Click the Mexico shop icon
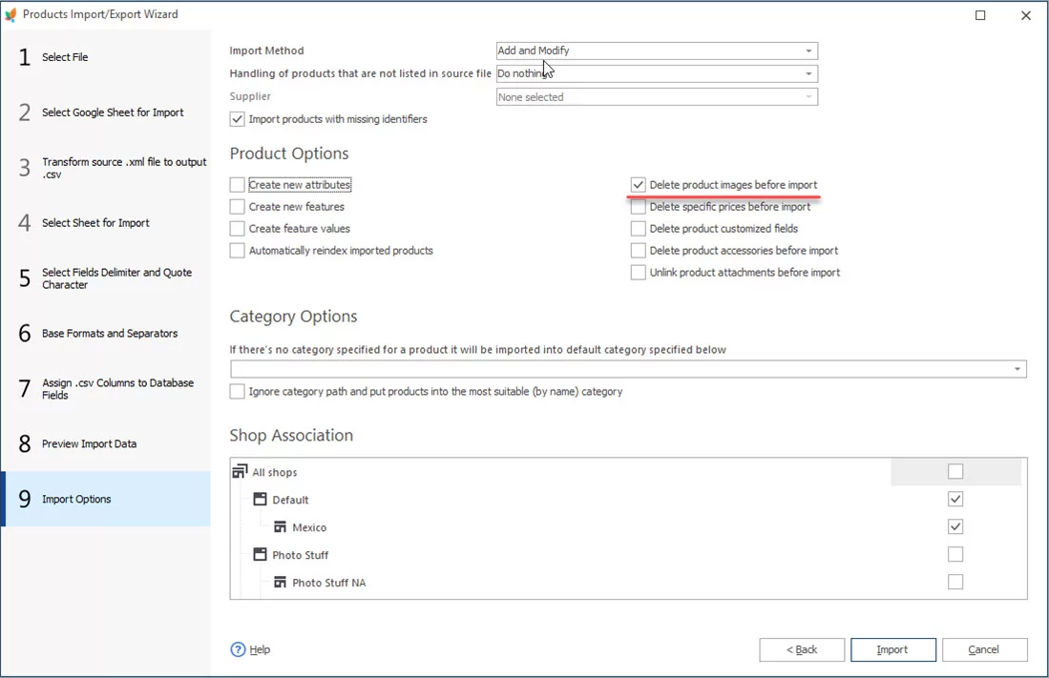 [280, 527]
